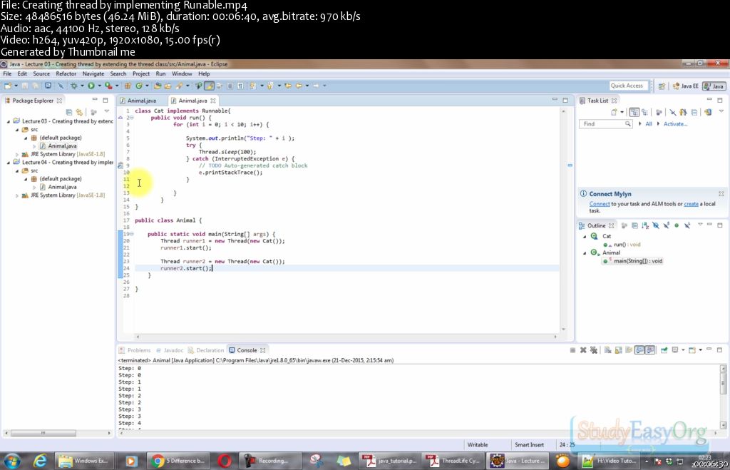Click the Console vertical scrollbar
The height and width of the screenshot is (470, 730).
point(723,397)
